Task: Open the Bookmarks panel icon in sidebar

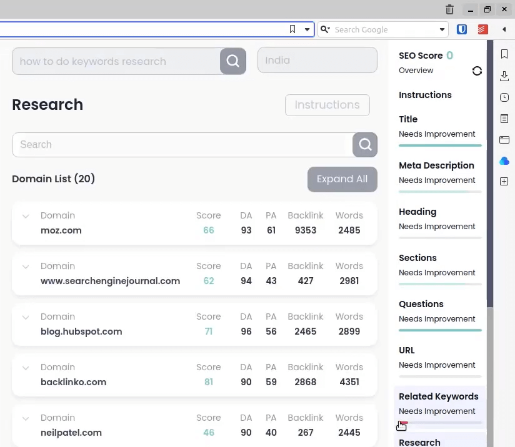Action: coord(504,54)
